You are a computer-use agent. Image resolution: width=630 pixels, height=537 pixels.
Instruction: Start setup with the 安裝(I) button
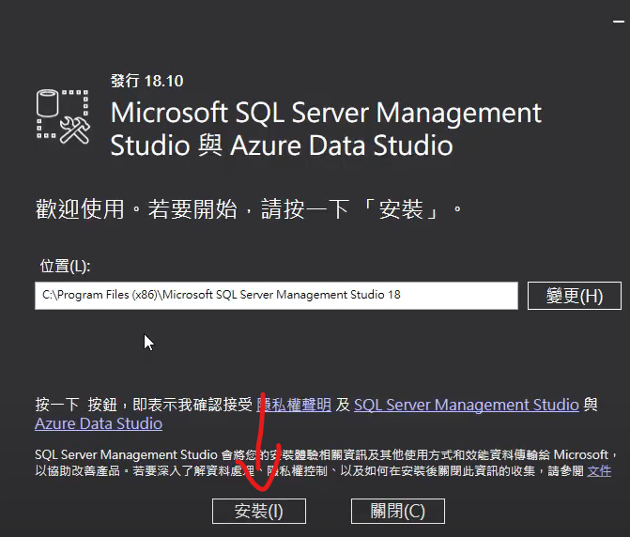[x=259, y=511]
